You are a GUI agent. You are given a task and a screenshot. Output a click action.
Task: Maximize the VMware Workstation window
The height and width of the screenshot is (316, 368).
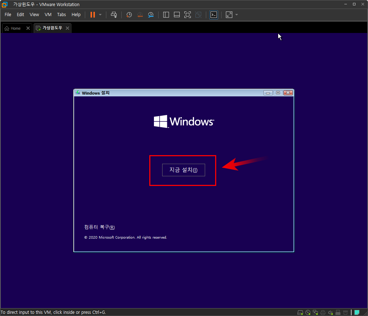pos(354,4)
